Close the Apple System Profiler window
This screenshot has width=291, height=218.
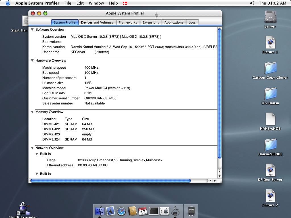tap(33, 13)
